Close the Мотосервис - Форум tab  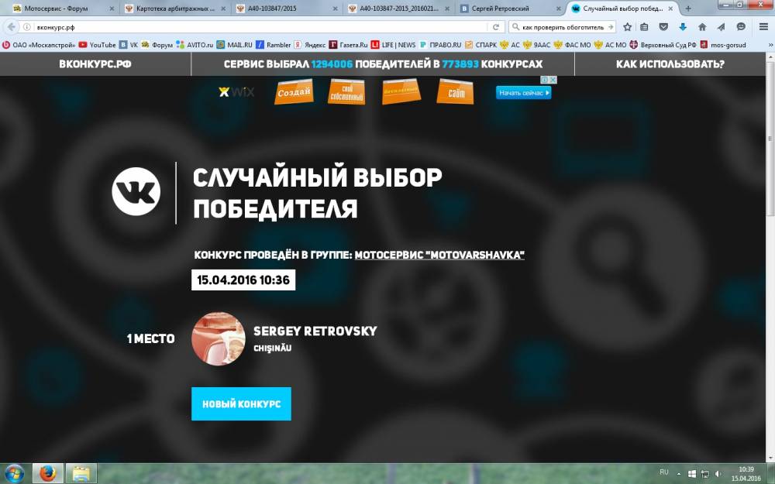(112, 9)
